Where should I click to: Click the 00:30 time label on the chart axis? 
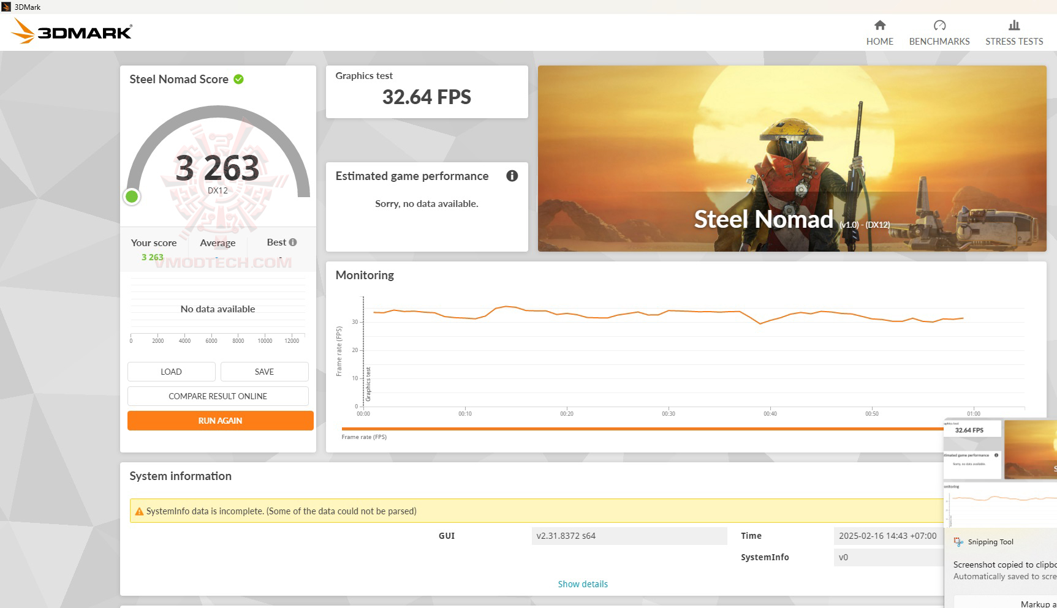pyautogui.click(x=669, y=414)
